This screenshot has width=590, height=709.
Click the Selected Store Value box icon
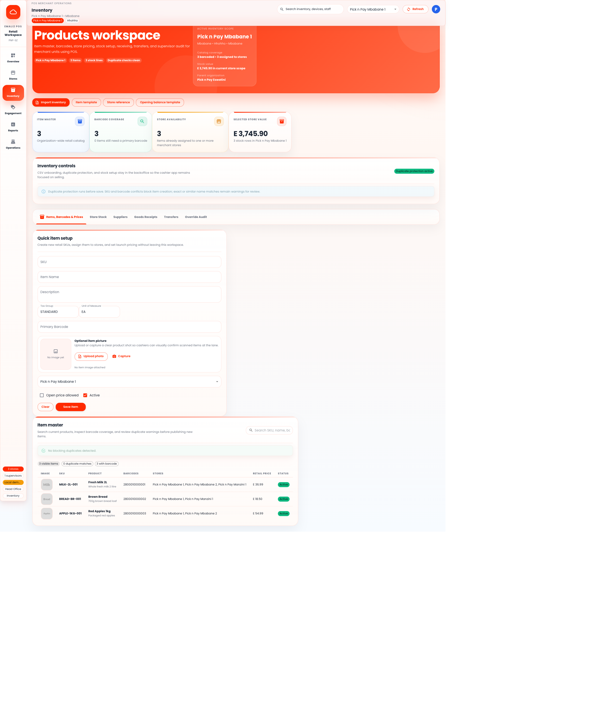click(x=282, y=121)
